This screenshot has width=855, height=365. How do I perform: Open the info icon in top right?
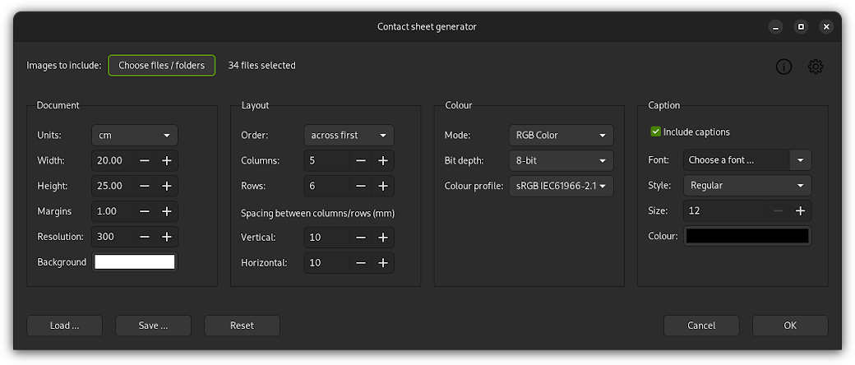783,67
